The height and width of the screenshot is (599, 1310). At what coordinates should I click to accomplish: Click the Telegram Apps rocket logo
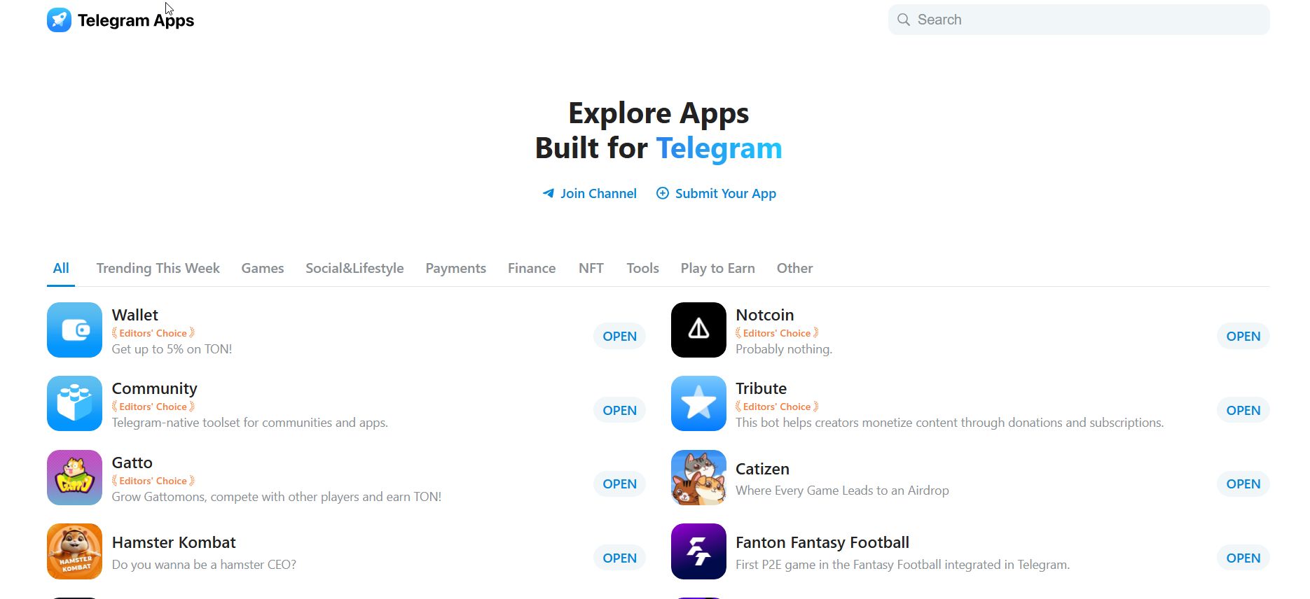click(x=59, y=20)
